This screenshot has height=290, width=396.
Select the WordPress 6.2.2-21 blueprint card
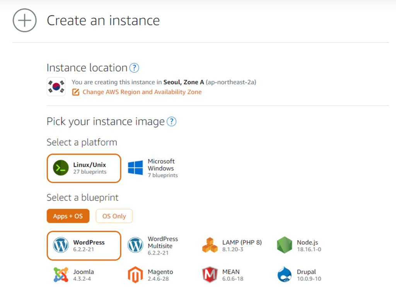click(84, 246)
